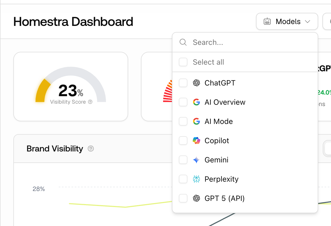Click the OpenAI logo beside ChatGPT
Viewport: 331px width, 226px height.
click(196, 83)
